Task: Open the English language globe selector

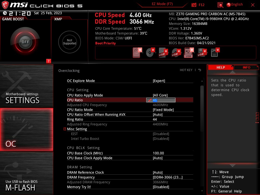Action: tap(235, 5)
